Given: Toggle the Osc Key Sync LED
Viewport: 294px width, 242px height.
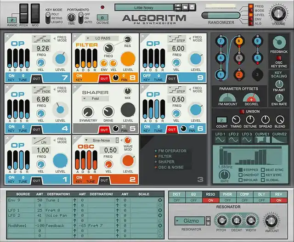Looking at the screenshot, I should [279, 58].
